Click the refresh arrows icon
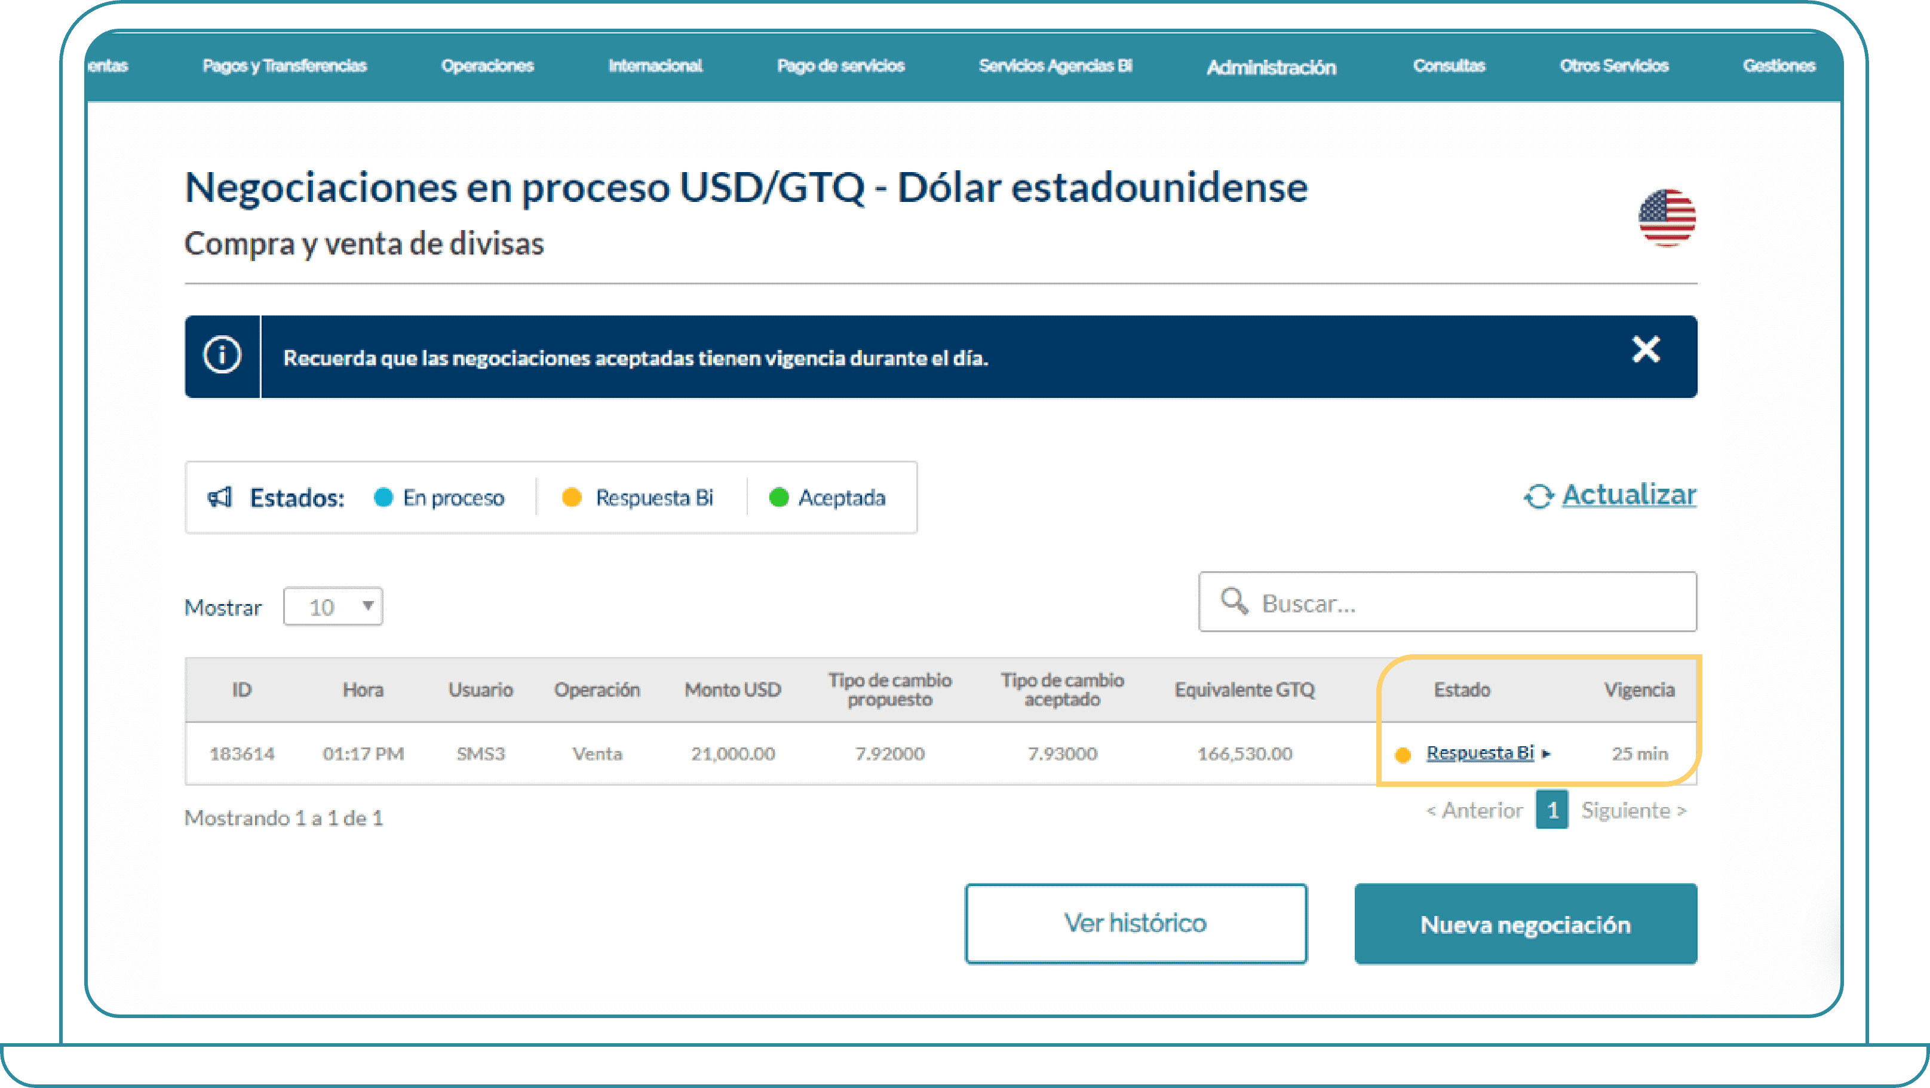1930x1088 pixels. pyautogui.click(x=1539, y=496)
